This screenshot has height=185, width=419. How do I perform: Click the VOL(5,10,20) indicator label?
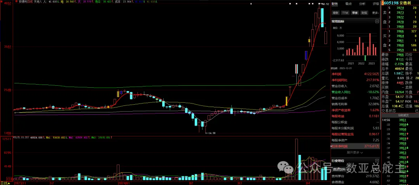(22, 137)
